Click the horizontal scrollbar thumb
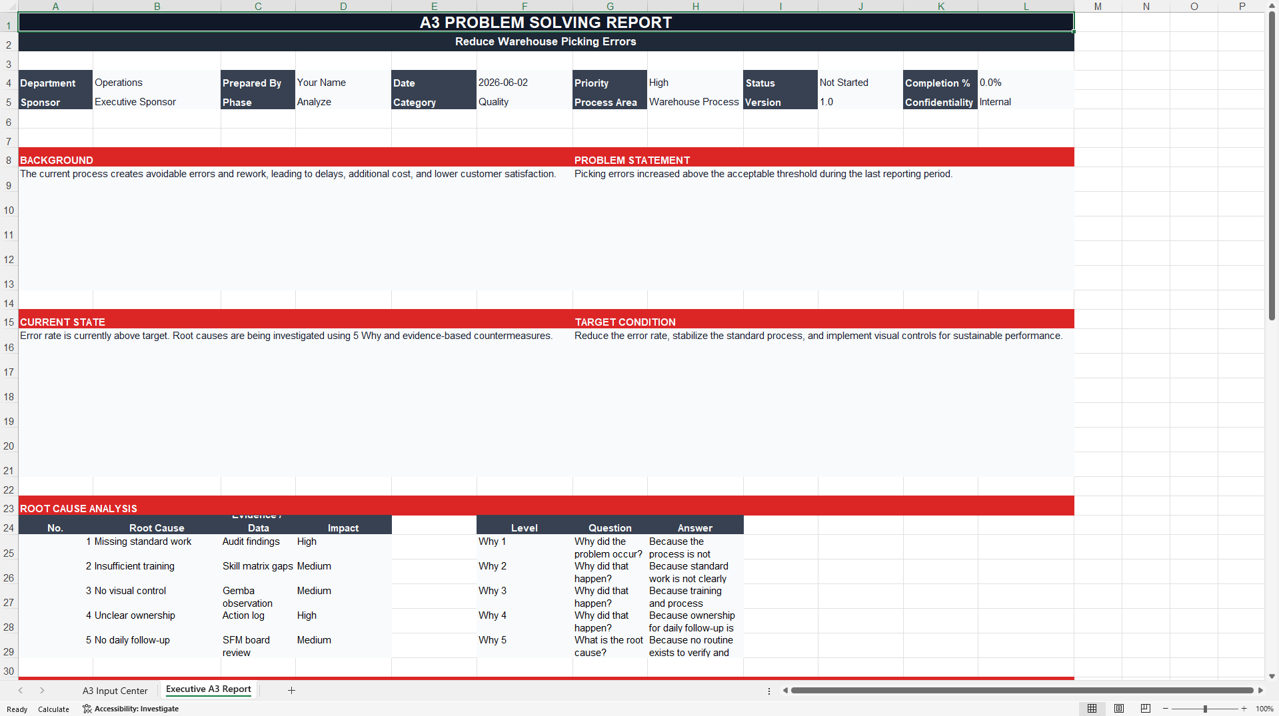This screenshot has width=1279, height=716. click(x=1022, y=690)
